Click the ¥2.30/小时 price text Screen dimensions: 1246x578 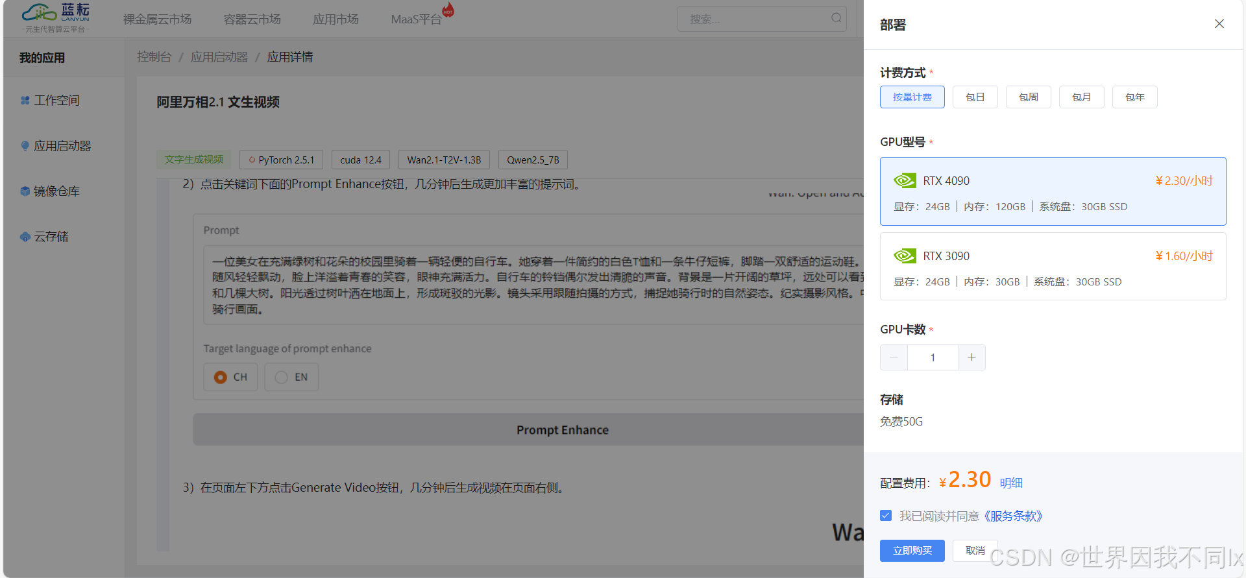pos(1184,181)
